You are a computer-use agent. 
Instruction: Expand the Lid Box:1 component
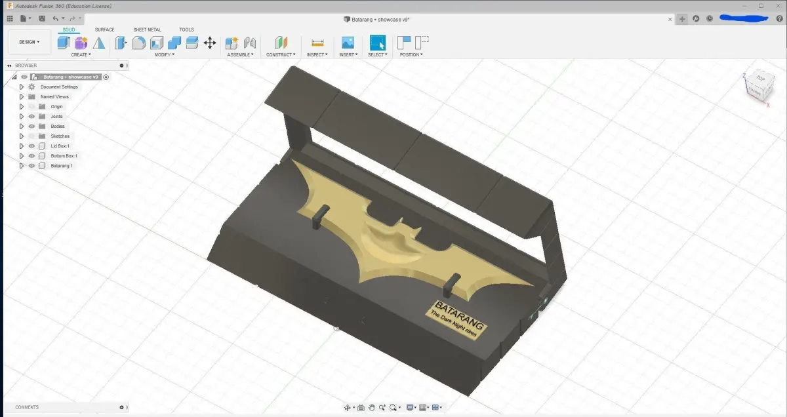[x=22, y=146]
